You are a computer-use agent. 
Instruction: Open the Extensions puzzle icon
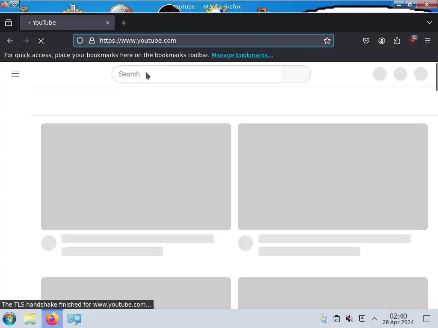(397, 41)
